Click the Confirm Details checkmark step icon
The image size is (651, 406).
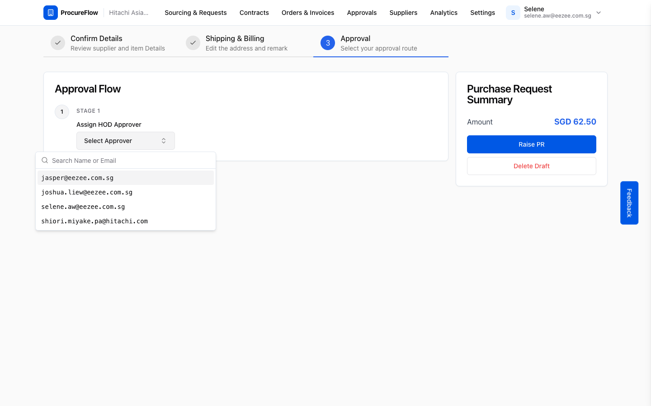point(58,43)
